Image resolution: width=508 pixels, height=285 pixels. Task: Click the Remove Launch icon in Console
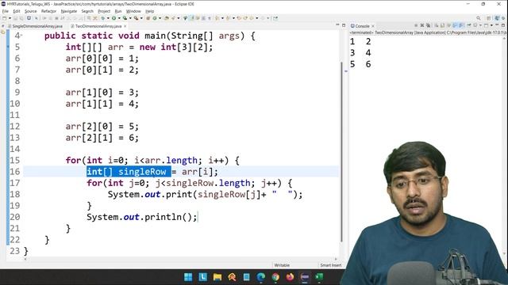coord(422,25)
